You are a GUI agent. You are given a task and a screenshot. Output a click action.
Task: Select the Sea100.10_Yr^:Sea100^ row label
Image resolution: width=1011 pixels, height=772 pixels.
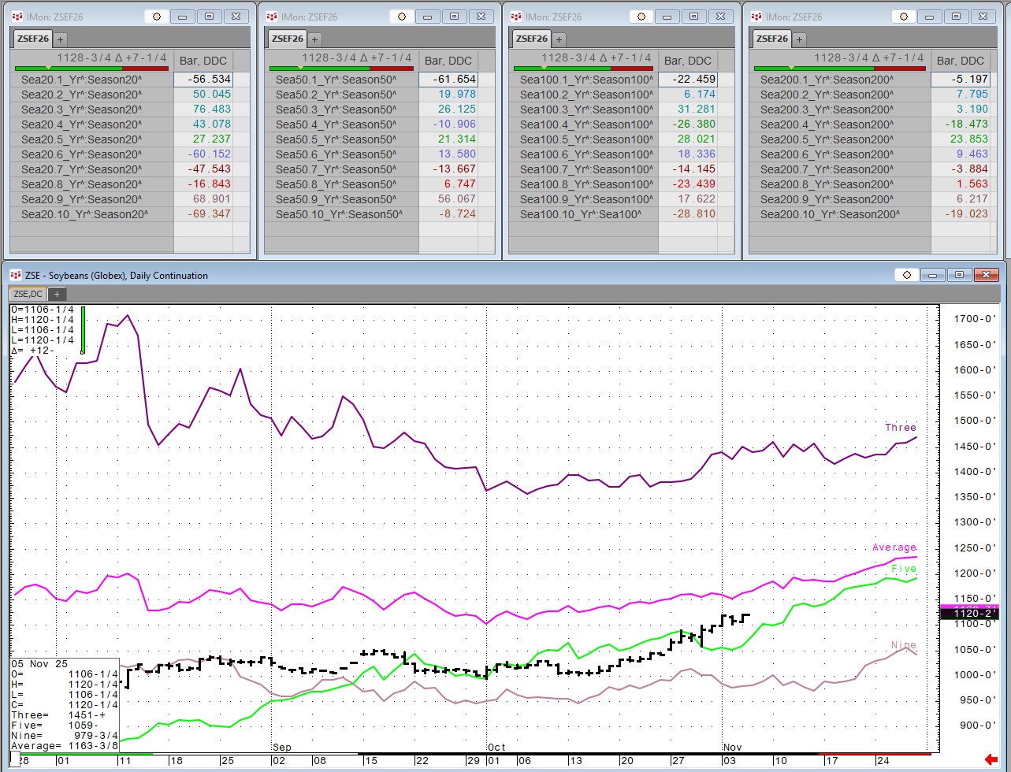[580, 214]
